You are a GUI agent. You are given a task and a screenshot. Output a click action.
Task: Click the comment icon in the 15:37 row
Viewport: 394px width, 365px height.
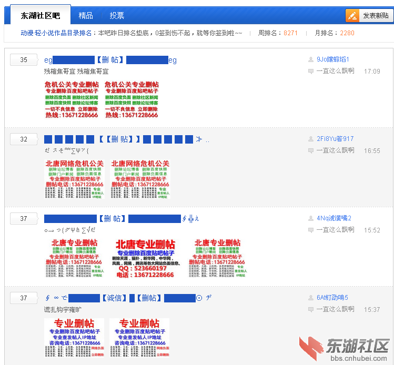point(311,309)
